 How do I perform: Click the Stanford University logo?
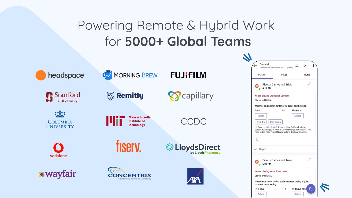(63, 97)
